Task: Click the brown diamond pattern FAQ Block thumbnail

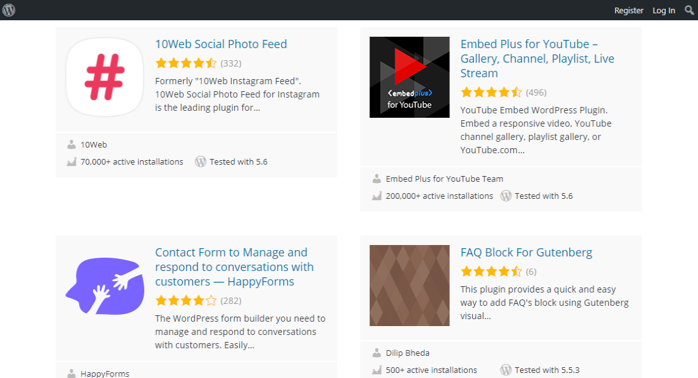Action: [409, 286]
